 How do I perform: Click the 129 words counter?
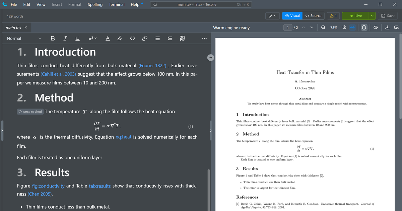[x=15, y=16]
